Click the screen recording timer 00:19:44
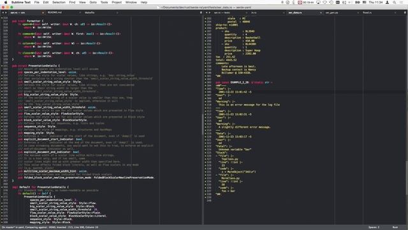 (x=306, y=3)
